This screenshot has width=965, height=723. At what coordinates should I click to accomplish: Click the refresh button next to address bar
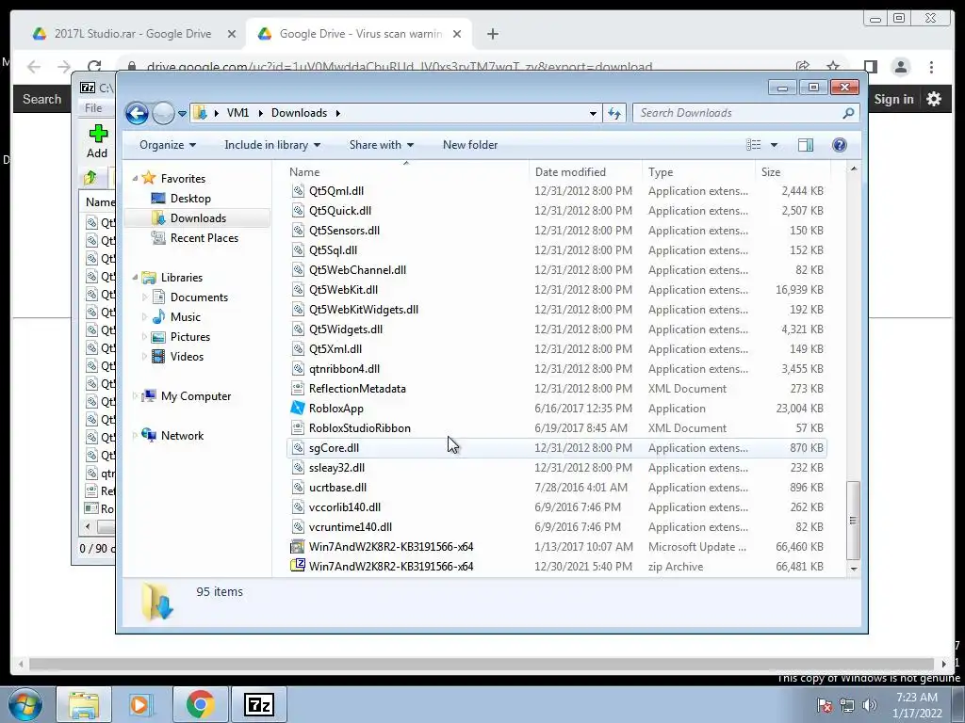point(614,113)
